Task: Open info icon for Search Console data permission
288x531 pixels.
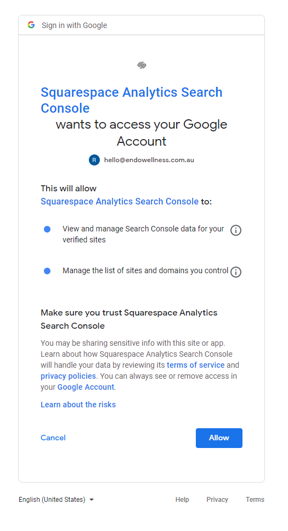Action: click(x=235, y=230)
